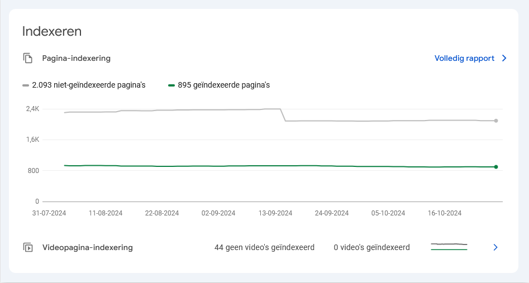Open the video indexing report chevron arrow
The height and width of the screenshot is (283, 529).
pos(495,247)
